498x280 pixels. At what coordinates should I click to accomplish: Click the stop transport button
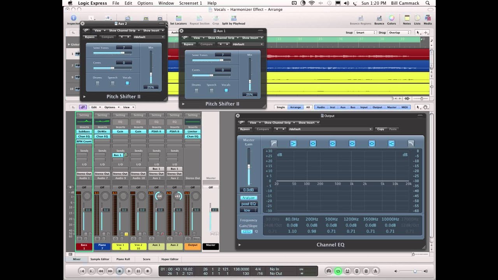tap(119, 271)
